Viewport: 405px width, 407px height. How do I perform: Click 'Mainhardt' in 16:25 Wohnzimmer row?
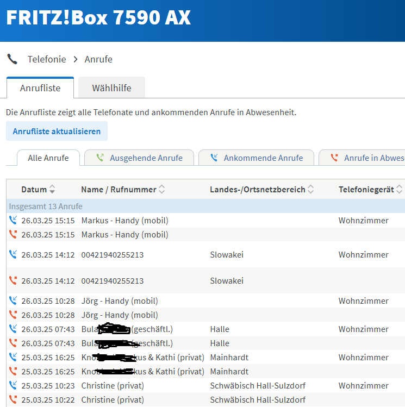click(x=229, y=358)
